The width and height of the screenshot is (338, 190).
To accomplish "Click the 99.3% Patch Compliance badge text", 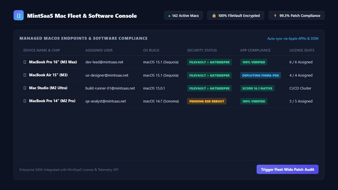I will tap(300, 16).
